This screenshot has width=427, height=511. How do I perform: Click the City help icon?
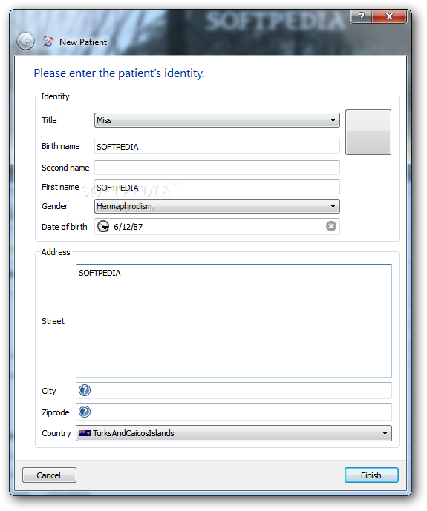(x=85, y=390)
